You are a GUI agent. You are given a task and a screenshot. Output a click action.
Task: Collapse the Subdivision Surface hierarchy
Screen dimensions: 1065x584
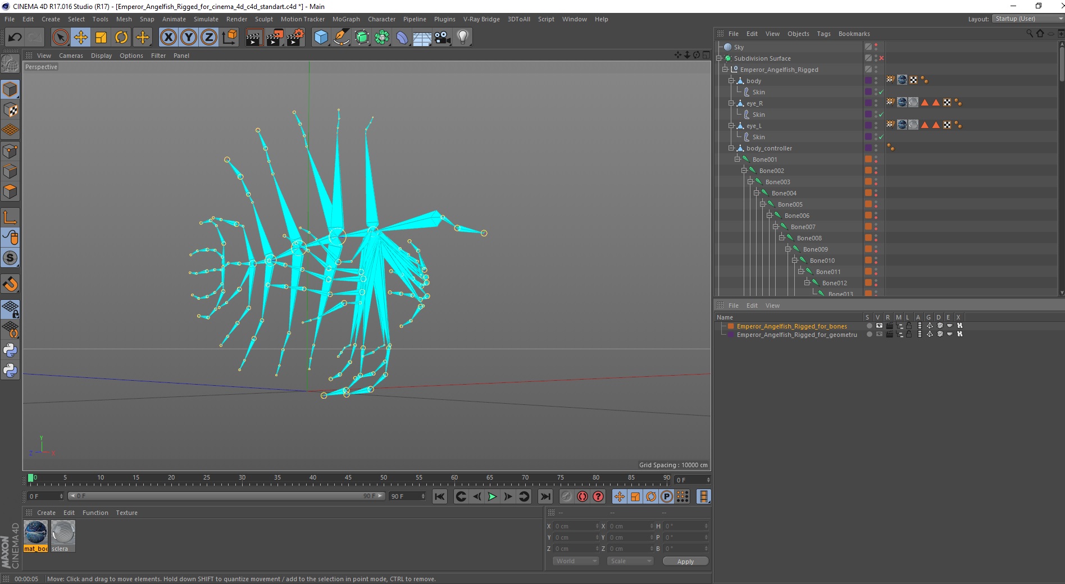719,58
